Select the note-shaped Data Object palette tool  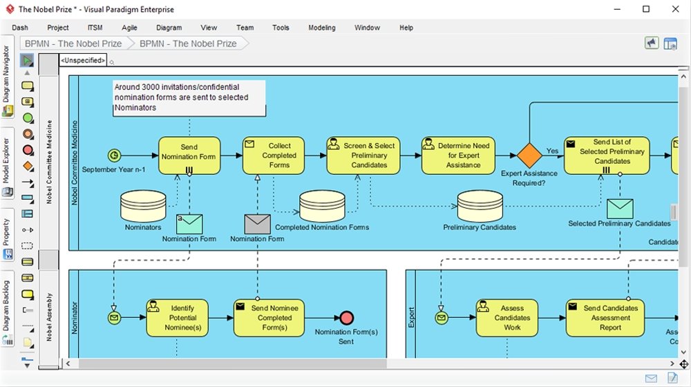coord(28,342)
